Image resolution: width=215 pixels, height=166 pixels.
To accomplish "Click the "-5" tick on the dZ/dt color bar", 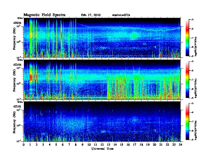I will pyautogui.click(x=192, y=103).
